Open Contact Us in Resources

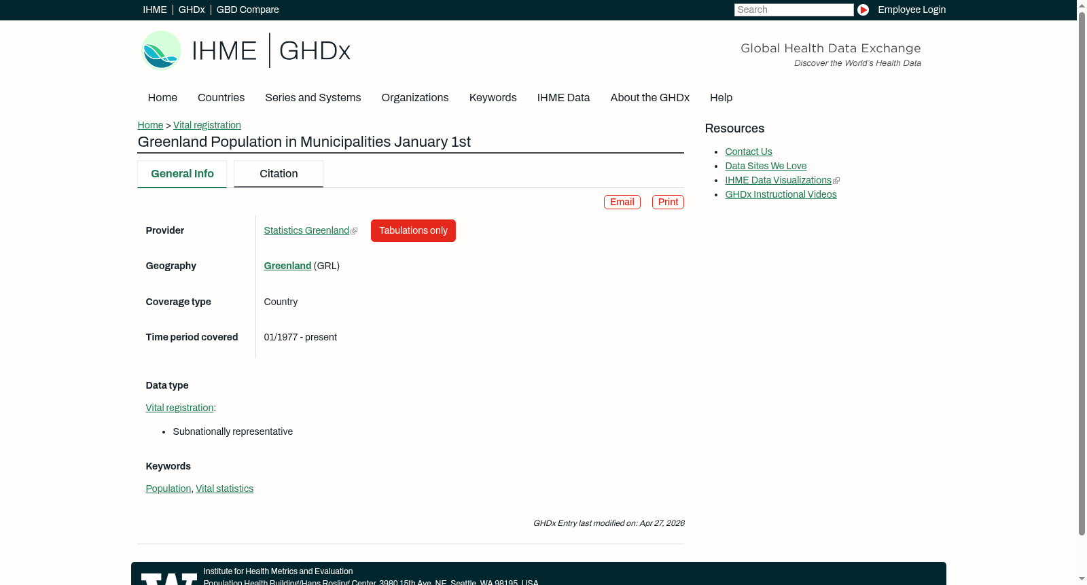[749, 152]
